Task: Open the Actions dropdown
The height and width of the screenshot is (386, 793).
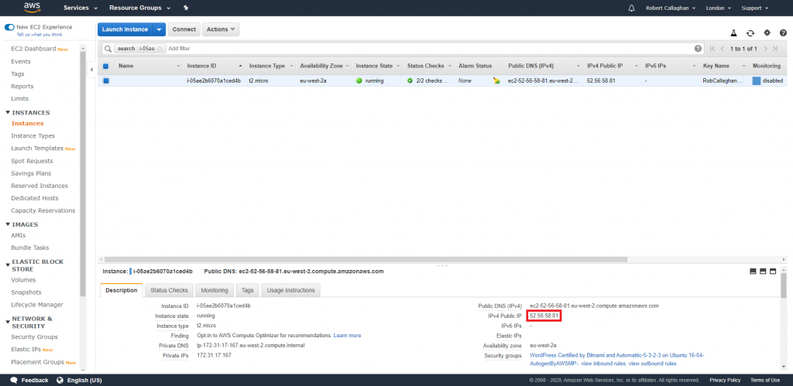Action: [x=221, y=29]
